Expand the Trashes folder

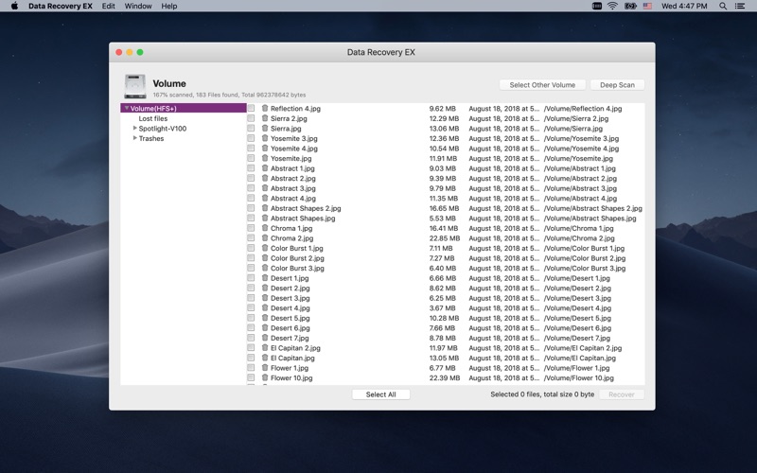(134, 138)
